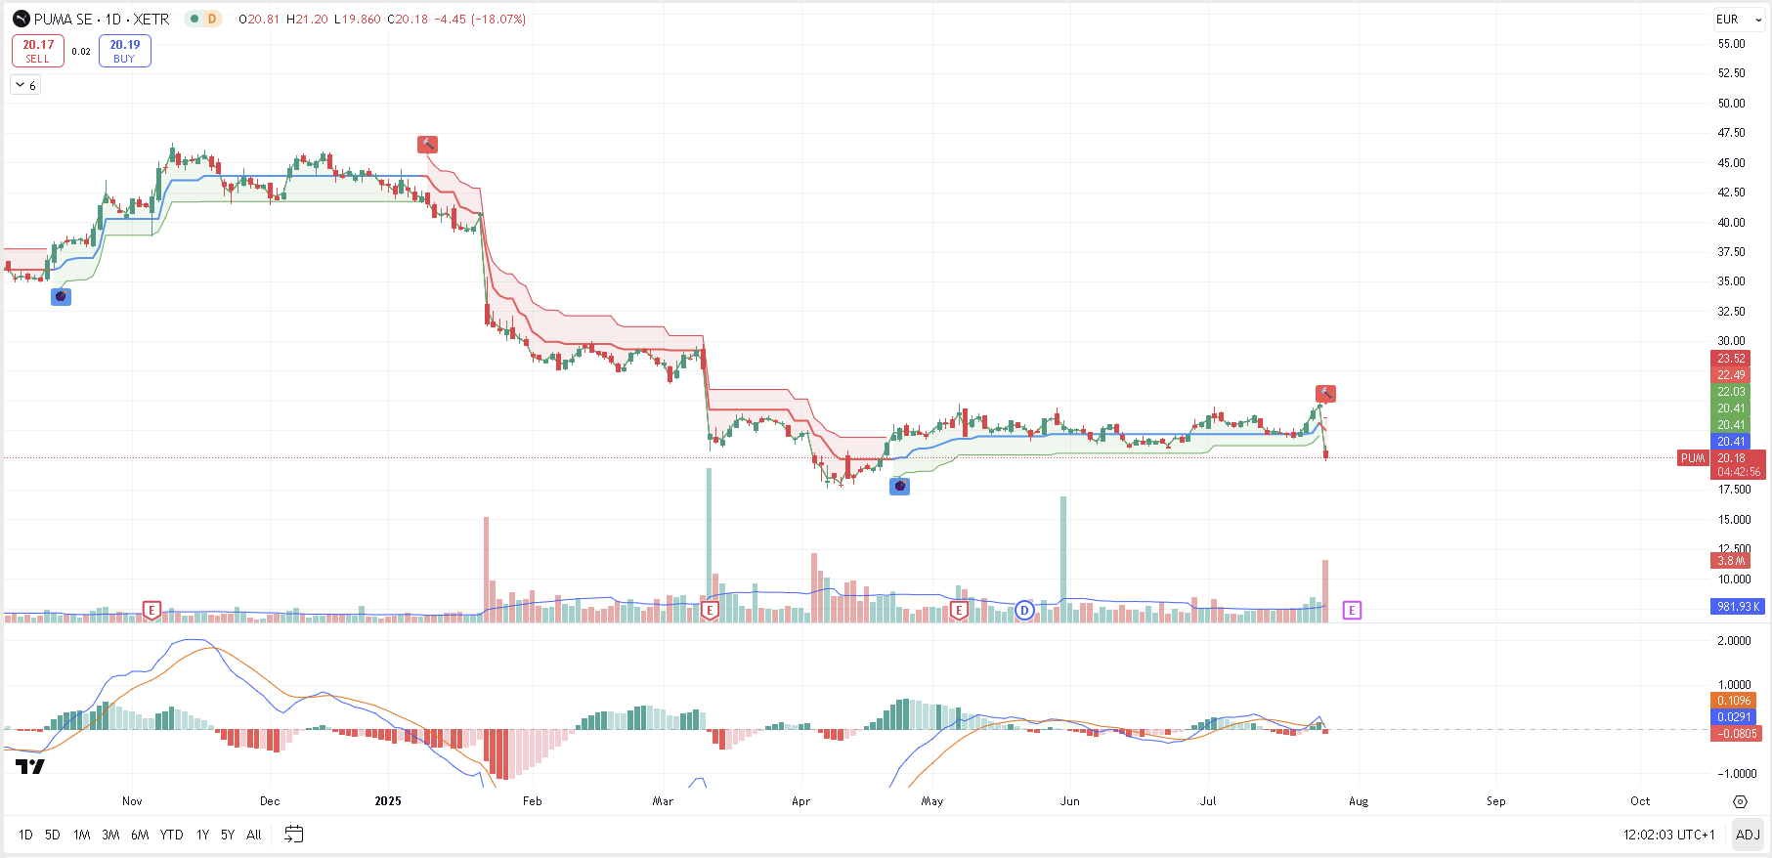Click the 22.03 green price label
Viewport: 1772px width, 858px height.
click(1731, 392)
